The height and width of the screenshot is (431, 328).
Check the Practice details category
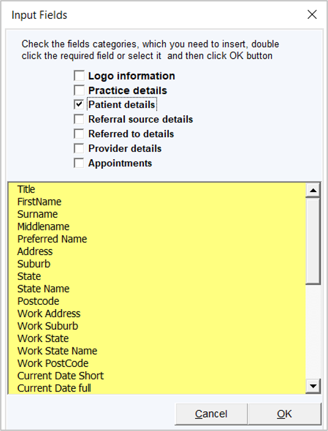(x=79, y=90)
